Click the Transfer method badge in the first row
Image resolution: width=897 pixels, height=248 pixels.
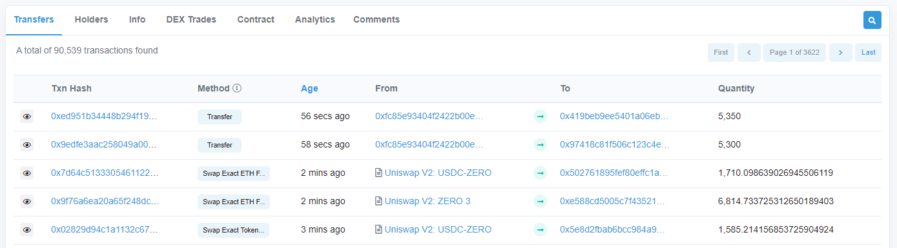[220, 117]
